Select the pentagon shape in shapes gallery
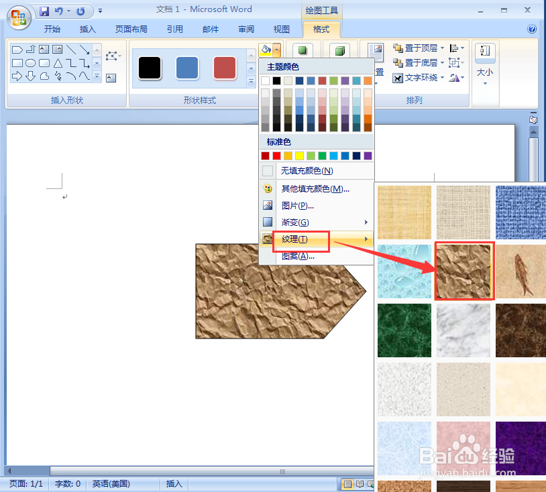This screenshot has height=492, width=546. pos(17,50)
